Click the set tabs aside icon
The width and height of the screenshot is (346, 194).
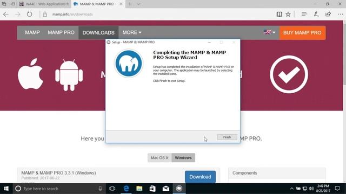[x=13, y=4]
